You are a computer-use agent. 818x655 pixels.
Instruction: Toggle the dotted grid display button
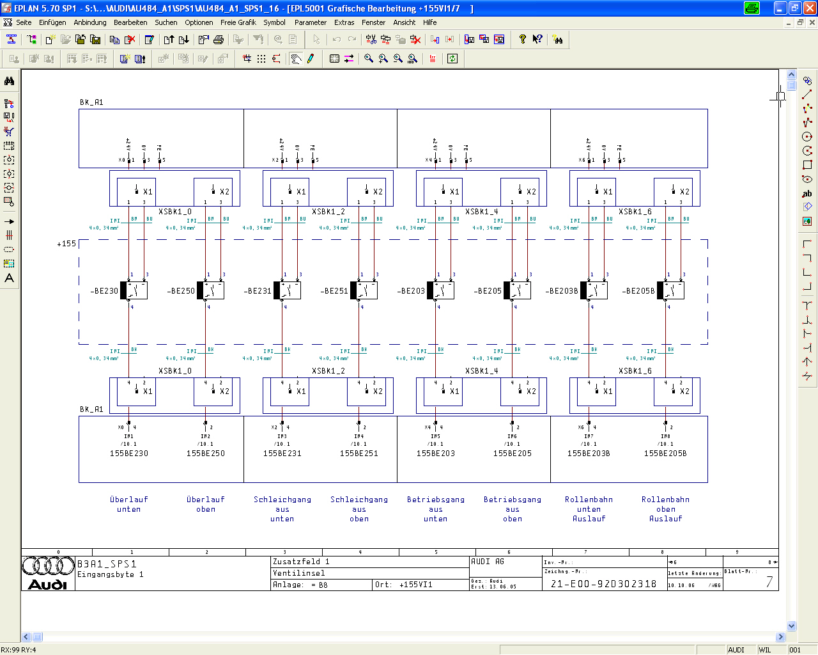click(x=261, y=59)
